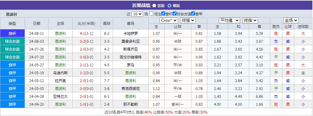Open the 拉齐奥 team link
Screen dimensions: 313x116
[60, 81]
